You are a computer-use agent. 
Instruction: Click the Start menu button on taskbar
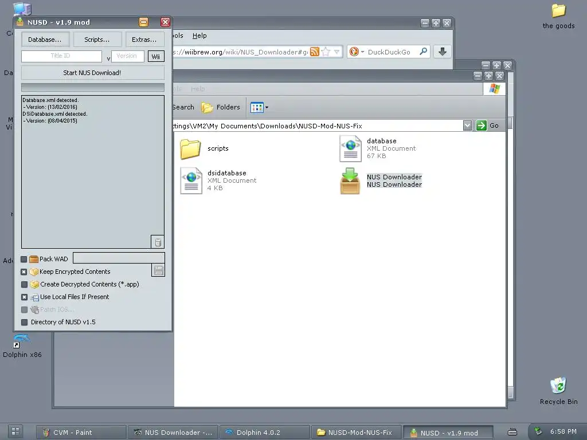(x=15, y=431)
